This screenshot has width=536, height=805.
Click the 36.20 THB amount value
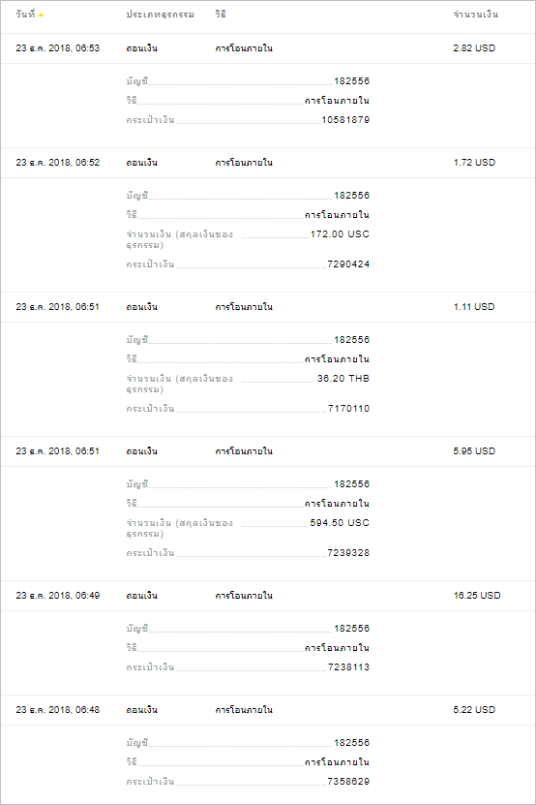[x=343, y=379]
